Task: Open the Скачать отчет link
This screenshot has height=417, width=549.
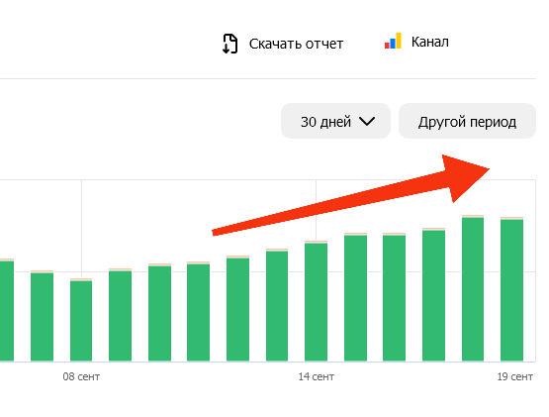Action: pos(296,44)
